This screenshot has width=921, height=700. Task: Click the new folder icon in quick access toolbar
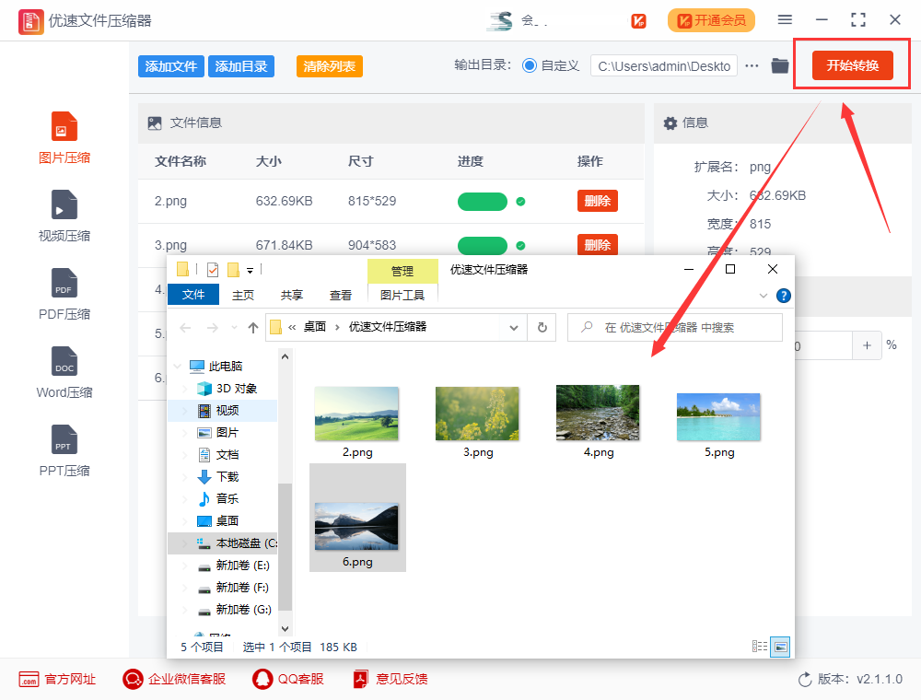[233, 270]
